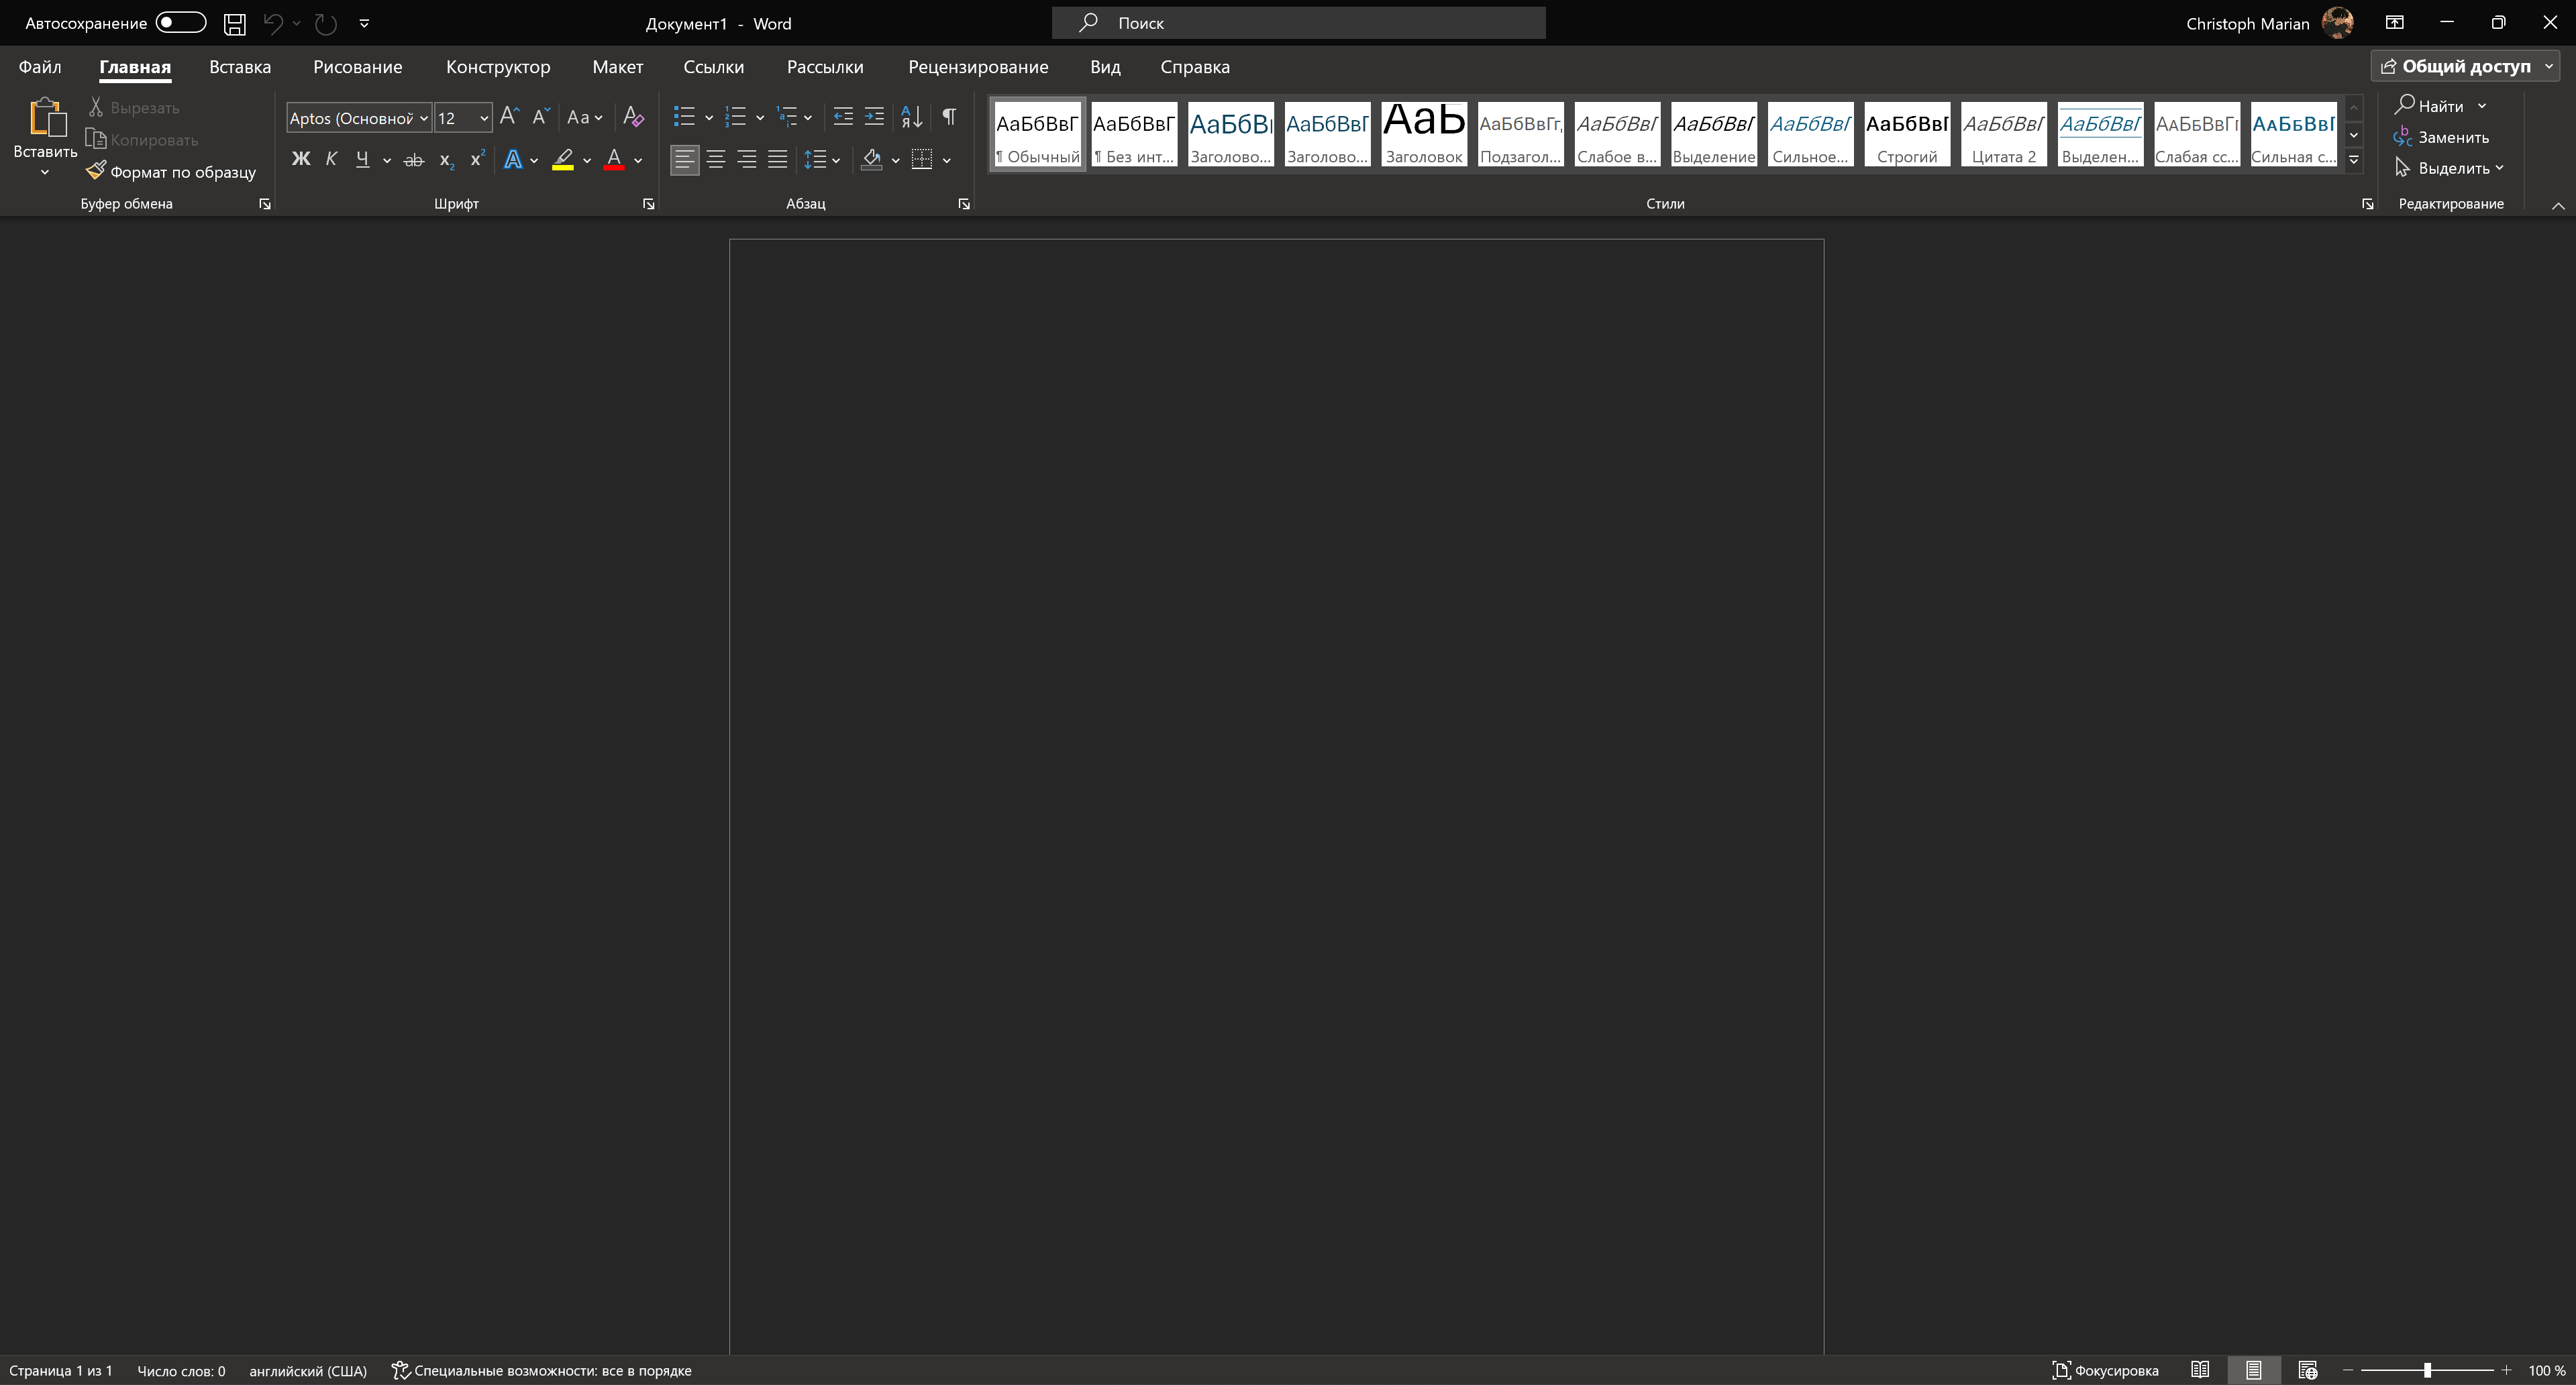Viewport: 2576px width, 1385px height.
Task: Click the Format Painter brush icon
Action: point(96,171)
